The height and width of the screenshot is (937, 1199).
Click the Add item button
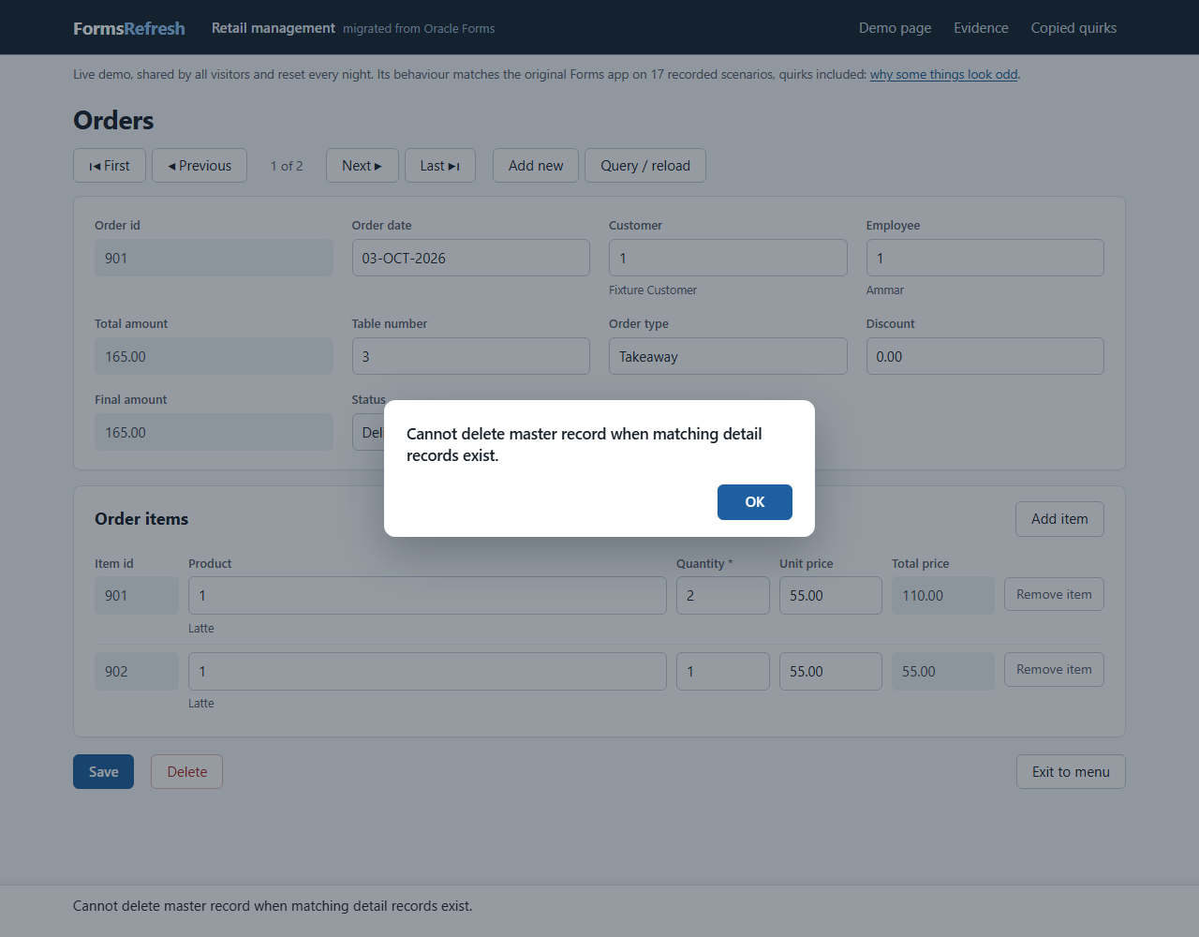1059,519
